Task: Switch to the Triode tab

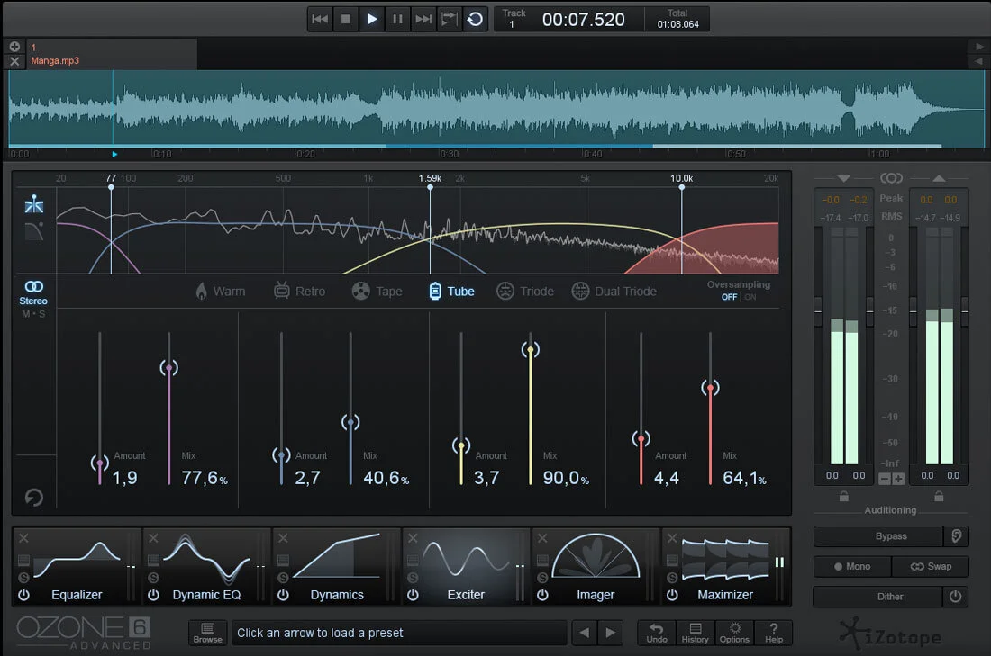Action: coord(525,291)
